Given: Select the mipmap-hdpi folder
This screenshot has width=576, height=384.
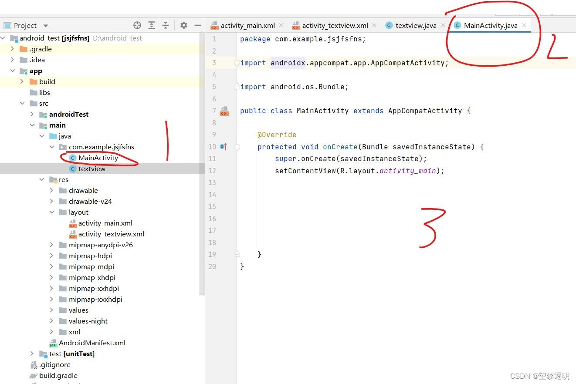Looking at the screenshot, I should click(x=90, y=256).
